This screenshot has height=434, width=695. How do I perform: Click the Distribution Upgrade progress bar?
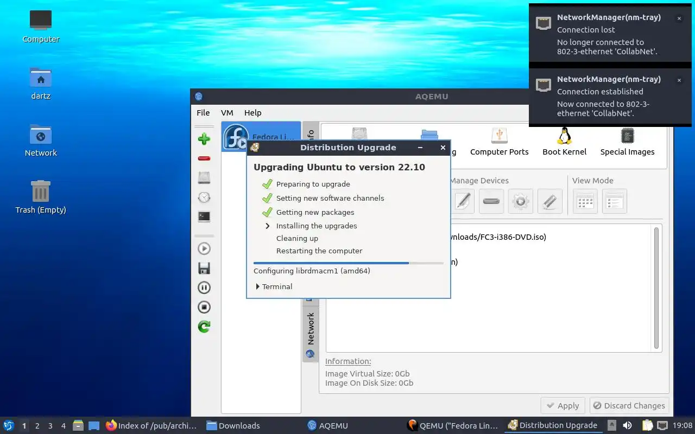[x=348, y=263]
